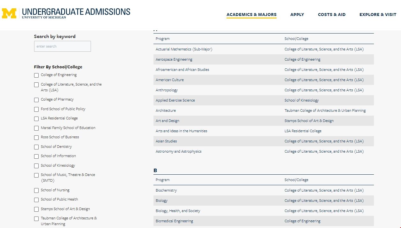Enable the College of Pharmacy filter
401x228 pixels.
tap(36, 100)
